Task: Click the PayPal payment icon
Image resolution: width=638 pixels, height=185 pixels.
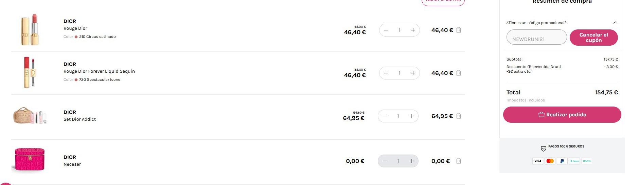Action: point(562,161)
